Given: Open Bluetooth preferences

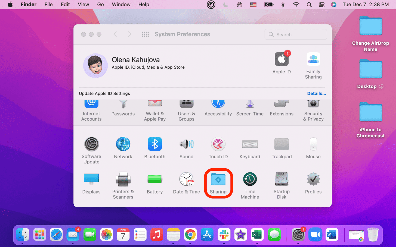Looking at the screenshot, I should point(155,148).
